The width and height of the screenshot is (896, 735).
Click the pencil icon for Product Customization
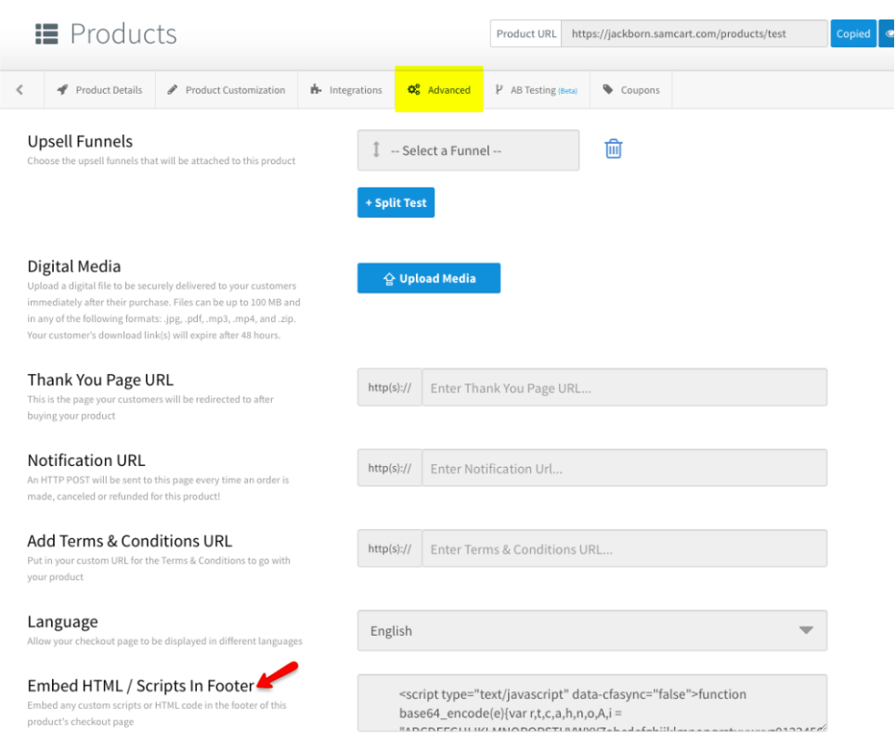coord(173,90)
